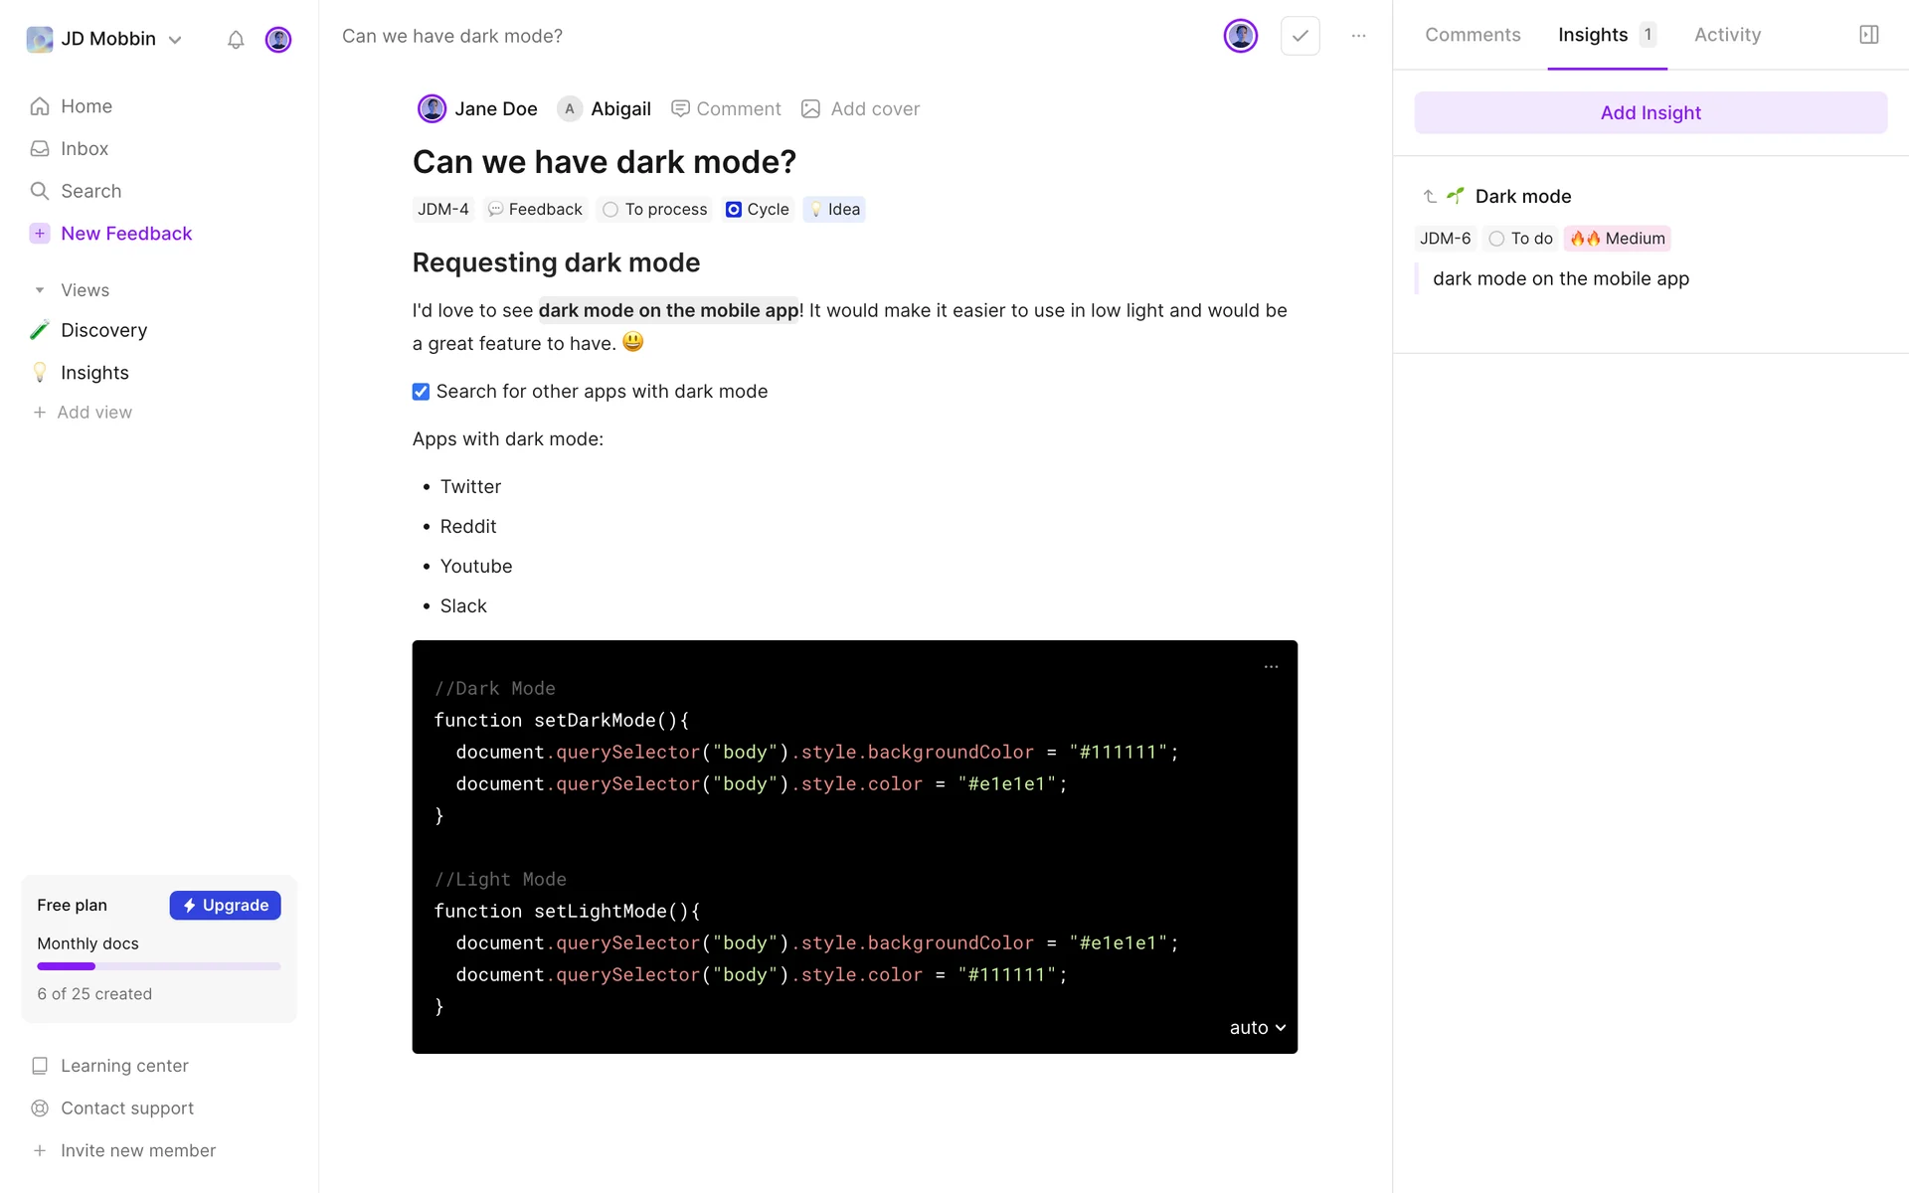Click the mark-as-done checkmark icon
Viewport: 1909px width, 1193px height.
(1300, 36)
